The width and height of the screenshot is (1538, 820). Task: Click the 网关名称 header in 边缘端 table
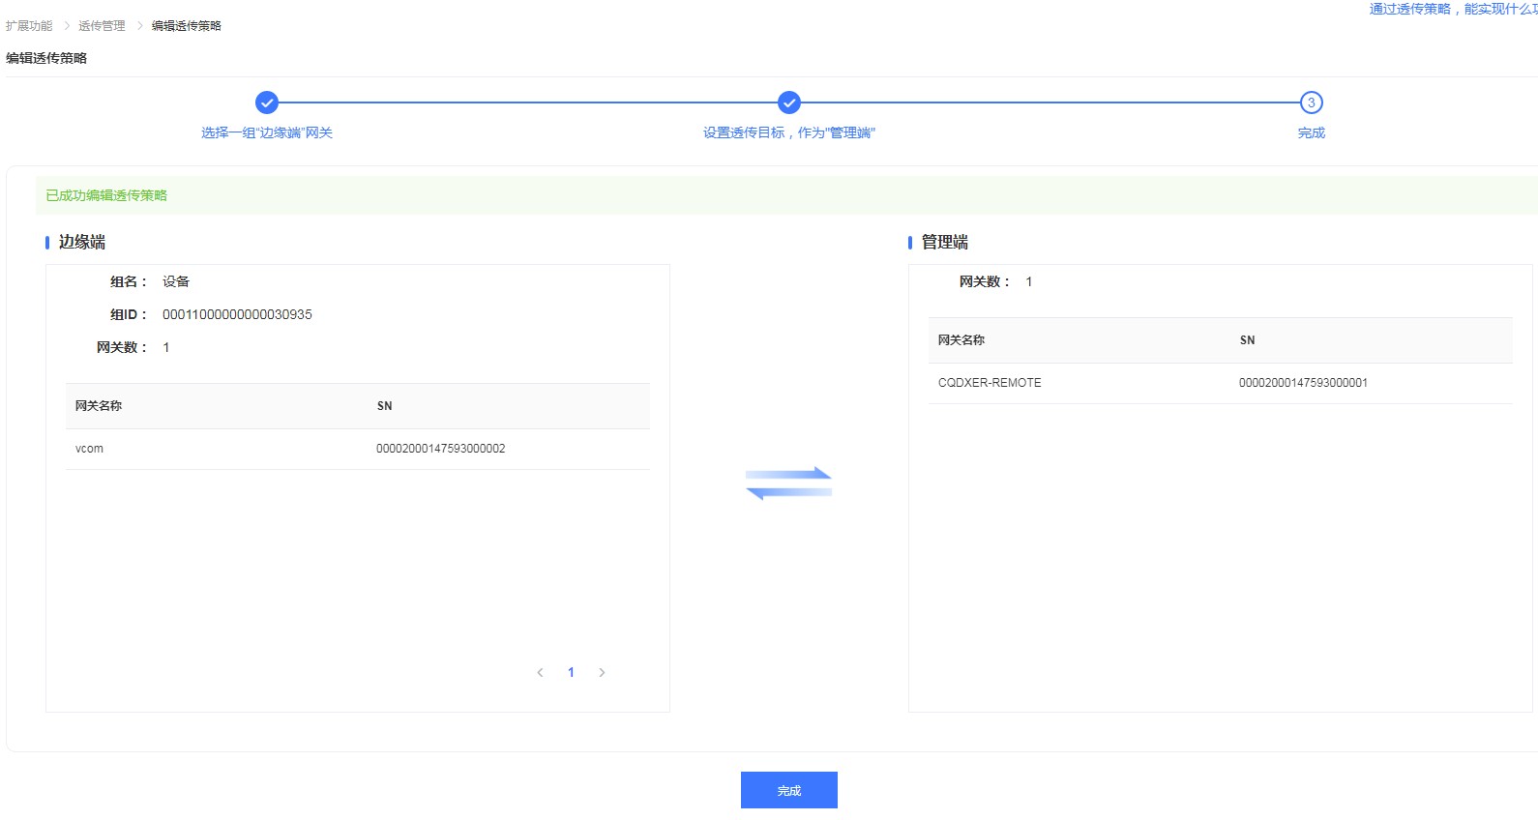99,406
